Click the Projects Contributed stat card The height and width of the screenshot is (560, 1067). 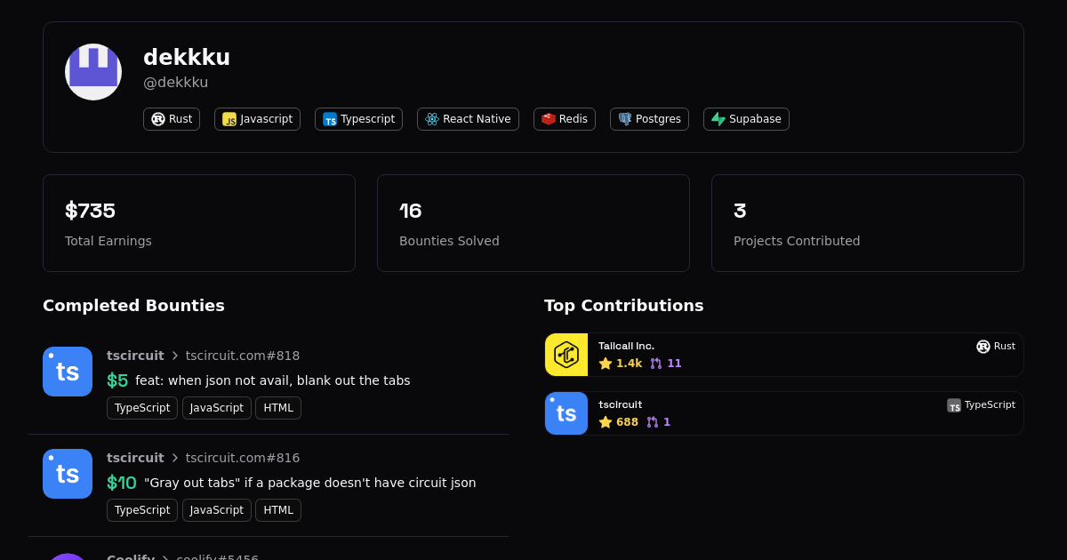868,223
